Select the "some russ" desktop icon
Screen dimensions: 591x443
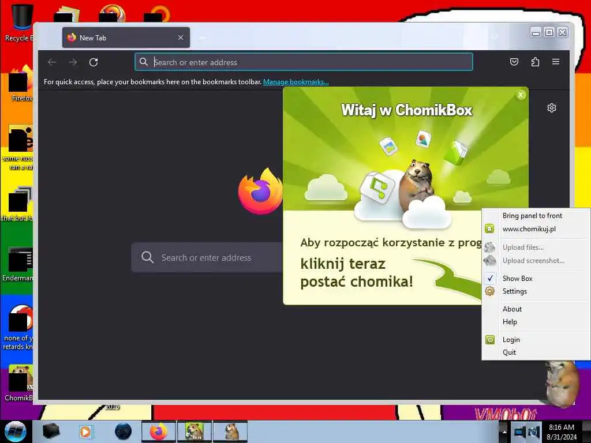click(x=19, y=148)
